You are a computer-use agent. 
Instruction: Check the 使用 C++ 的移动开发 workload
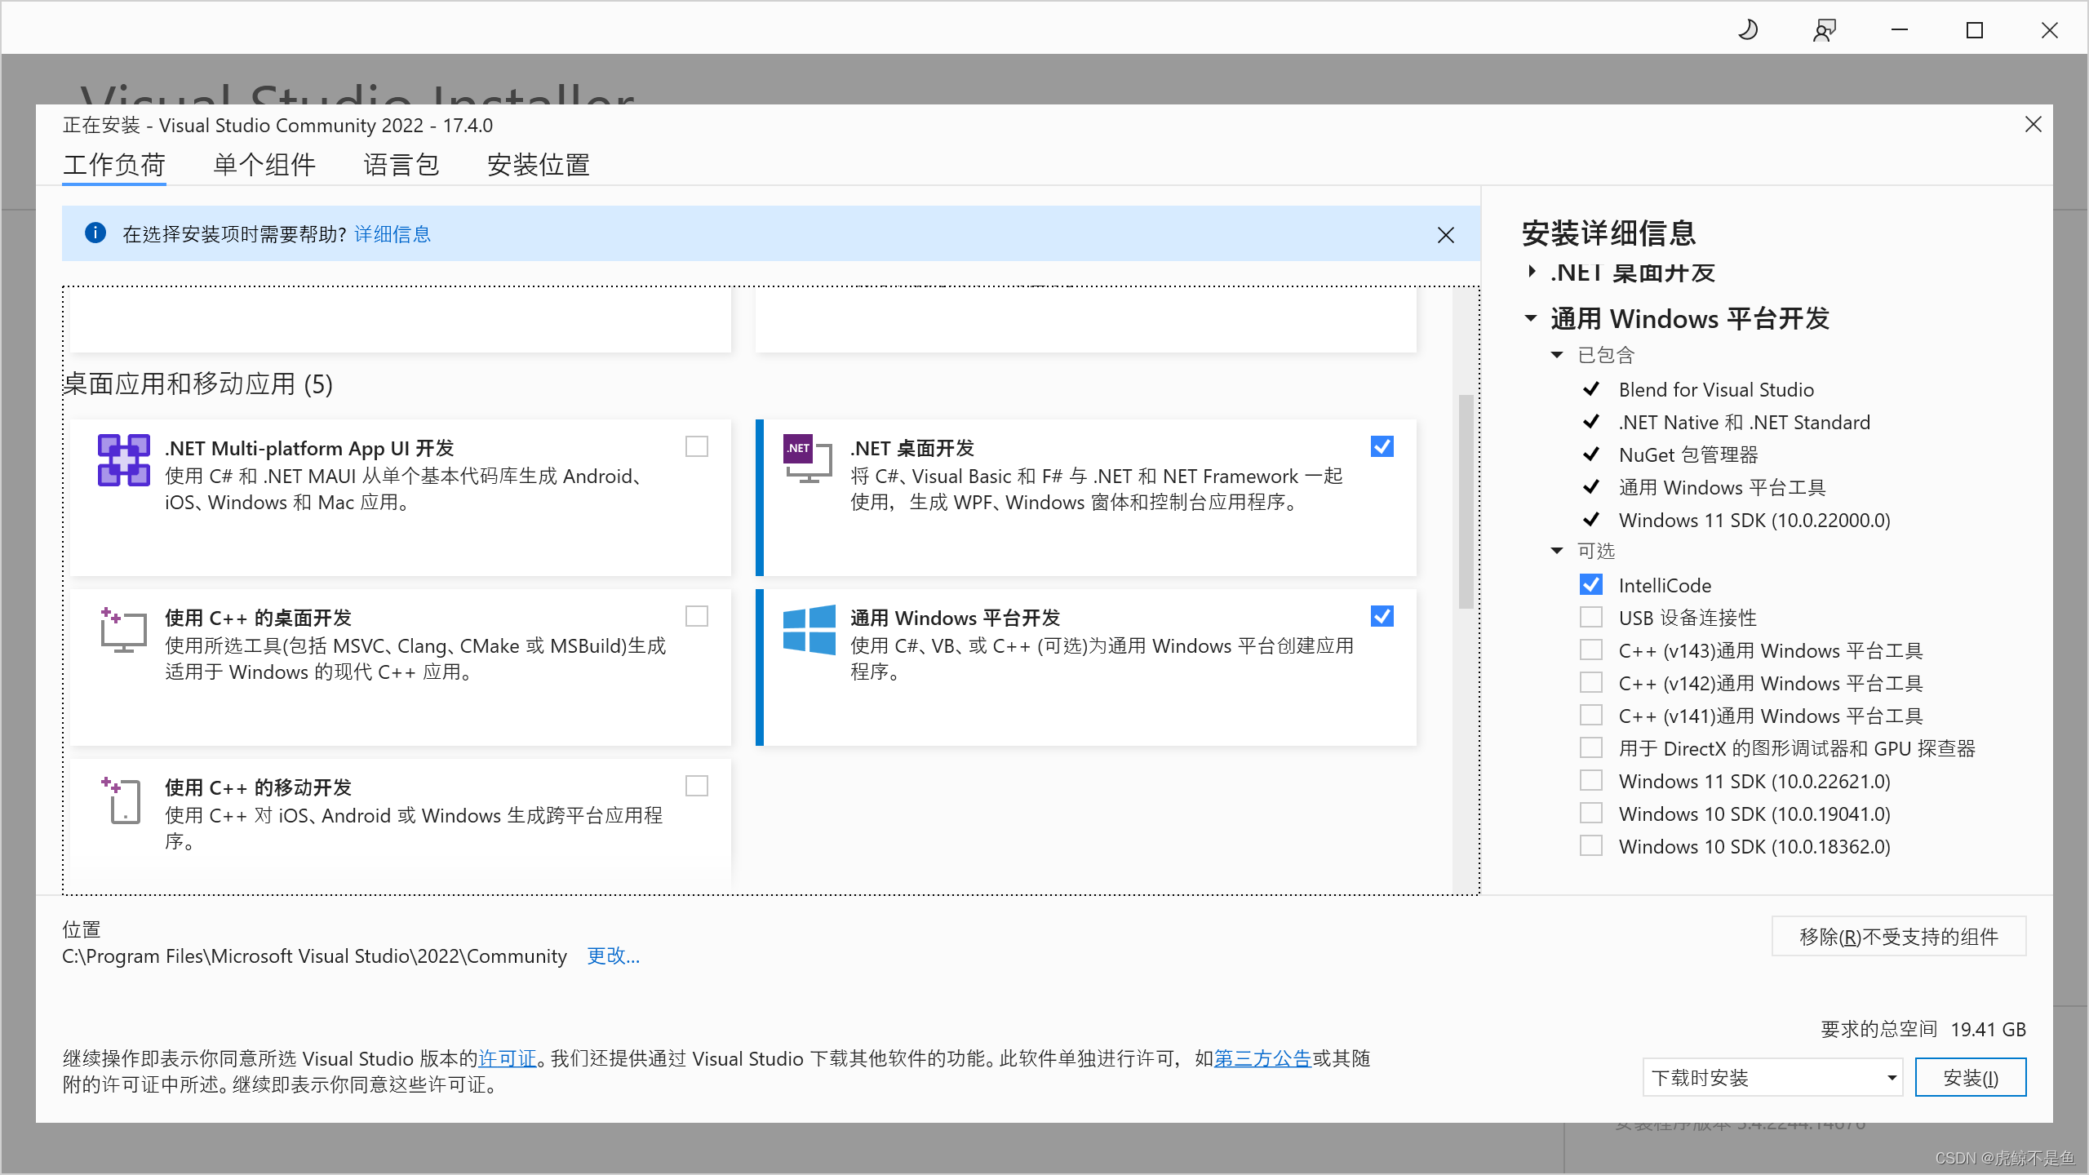696,786
